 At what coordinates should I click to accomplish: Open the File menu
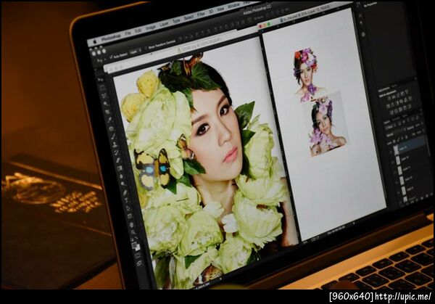pyautogui.click(x=128, y=33)
